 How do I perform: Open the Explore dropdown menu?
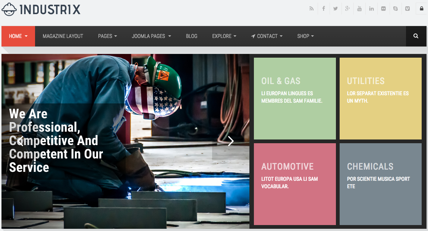[x=224, y=36]
